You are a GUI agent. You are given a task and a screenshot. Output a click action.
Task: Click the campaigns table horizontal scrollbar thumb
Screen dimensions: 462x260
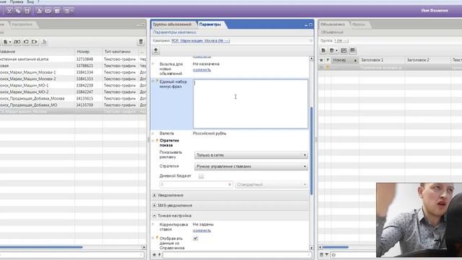41,247
